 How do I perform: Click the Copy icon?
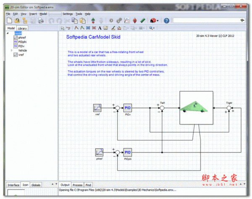[75, 21]
